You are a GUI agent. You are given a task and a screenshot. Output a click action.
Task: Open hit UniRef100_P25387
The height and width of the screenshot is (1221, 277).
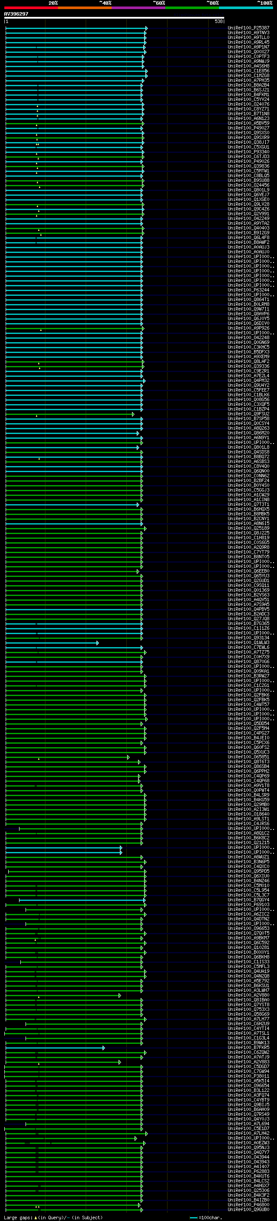[x=248, y=28]
